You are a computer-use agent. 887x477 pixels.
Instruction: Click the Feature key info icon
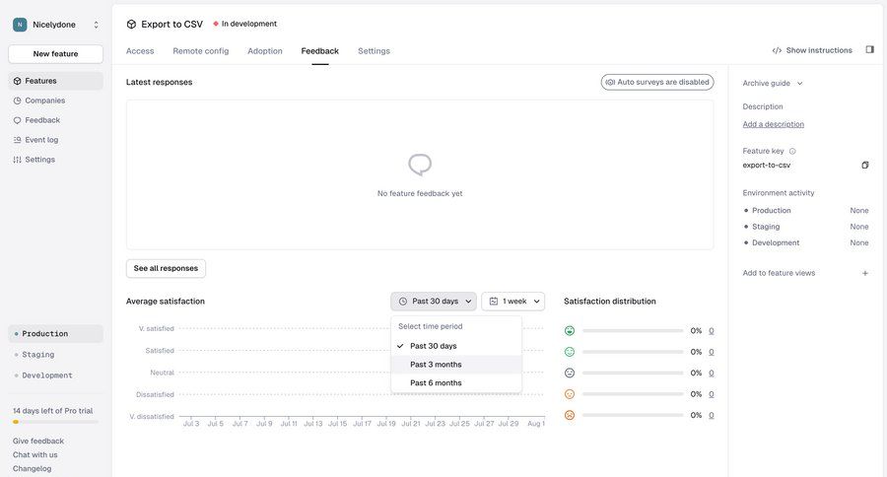(792, 151)
